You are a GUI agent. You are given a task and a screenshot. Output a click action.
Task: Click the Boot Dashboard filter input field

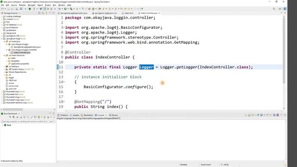[28, 121]
